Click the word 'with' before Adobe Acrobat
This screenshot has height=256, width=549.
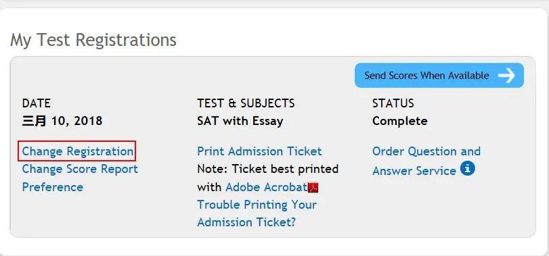pos(209,187)
